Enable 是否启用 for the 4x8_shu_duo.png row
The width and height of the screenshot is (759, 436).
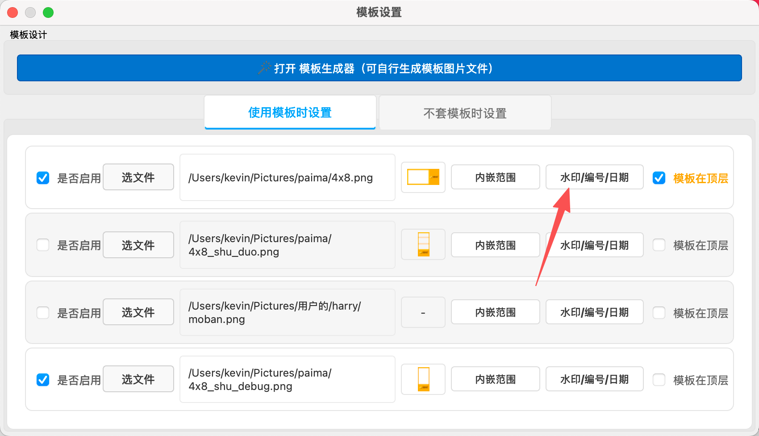tap(43, 245)
